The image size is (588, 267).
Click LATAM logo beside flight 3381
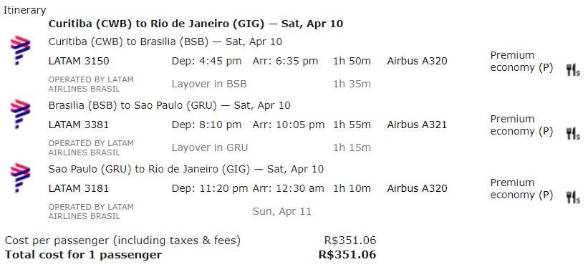pos(20,114)
